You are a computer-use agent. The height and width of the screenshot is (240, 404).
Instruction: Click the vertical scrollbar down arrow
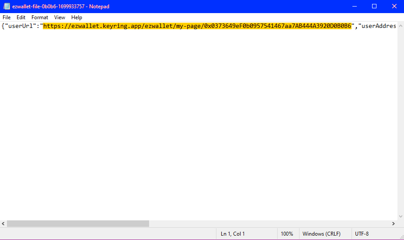(x=400, y=216)
